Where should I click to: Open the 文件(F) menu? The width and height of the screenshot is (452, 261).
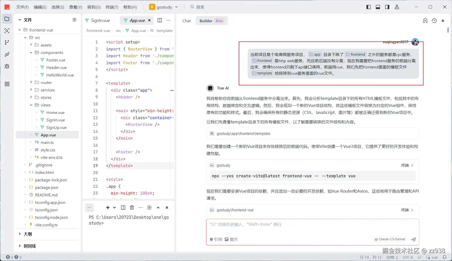22,7
